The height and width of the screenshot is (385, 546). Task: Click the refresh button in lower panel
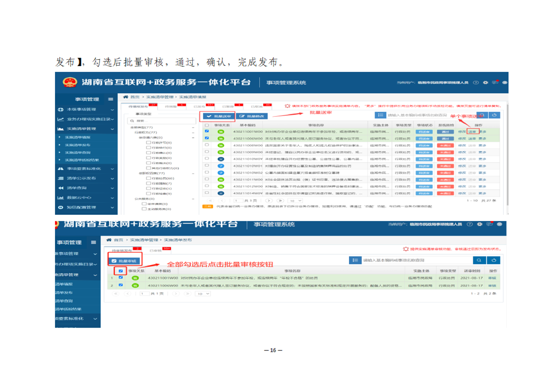[493, 261]
